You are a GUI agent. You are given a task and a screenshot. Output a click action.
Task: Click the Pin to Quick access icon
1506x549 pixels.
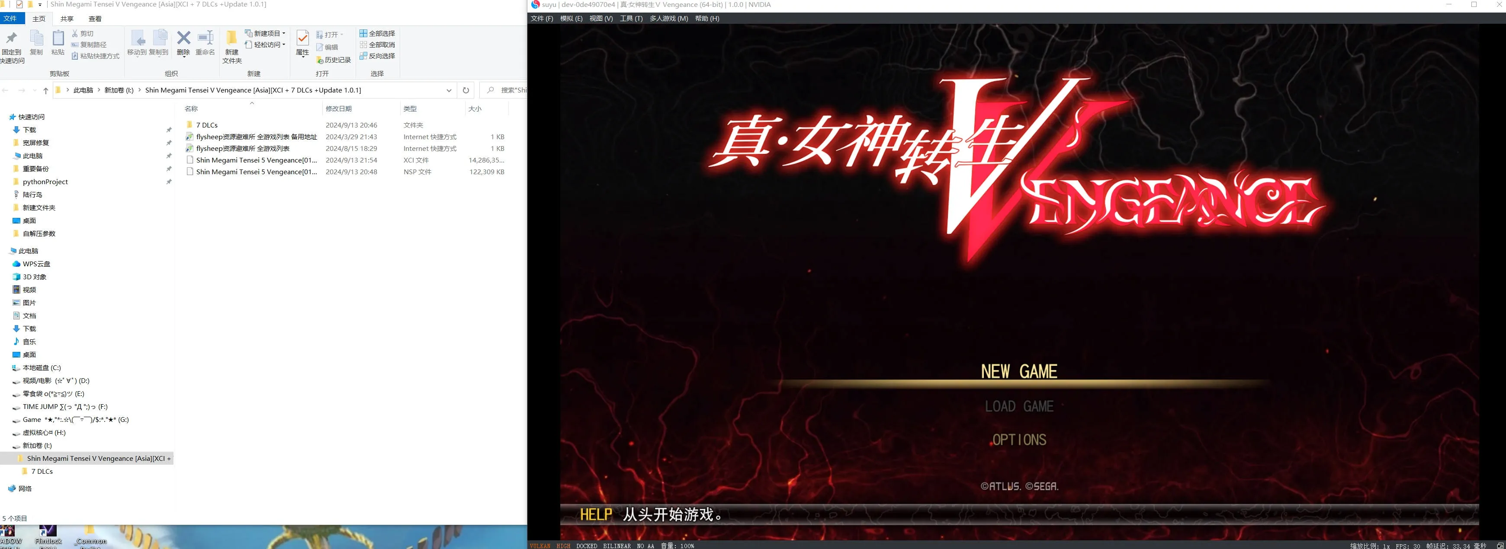pos(11,38)
